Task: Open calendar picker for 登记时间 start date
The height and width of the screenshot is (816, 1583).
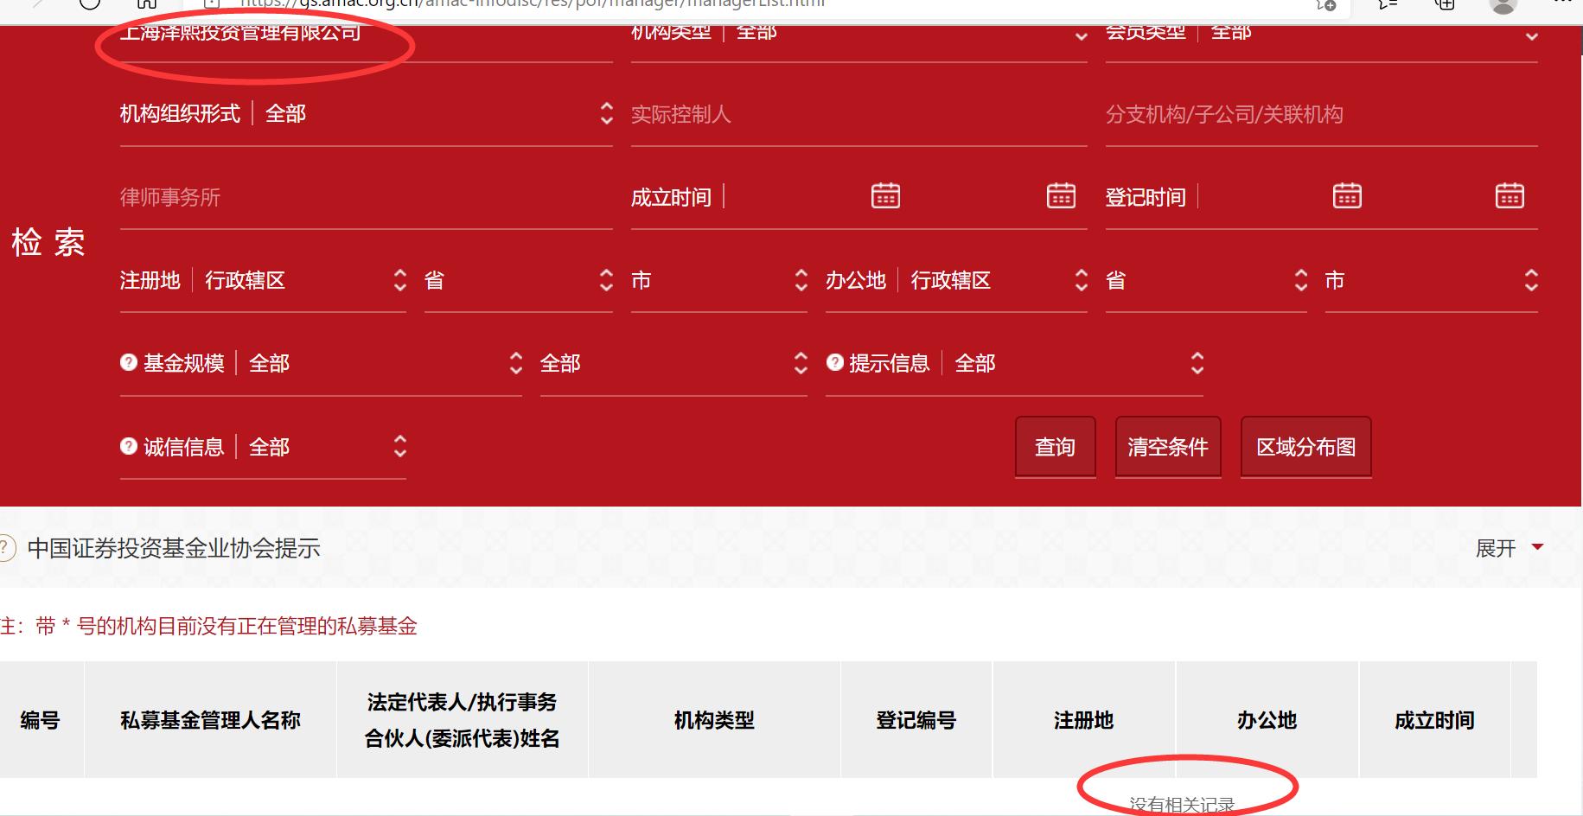Action: click(1346, 195)
